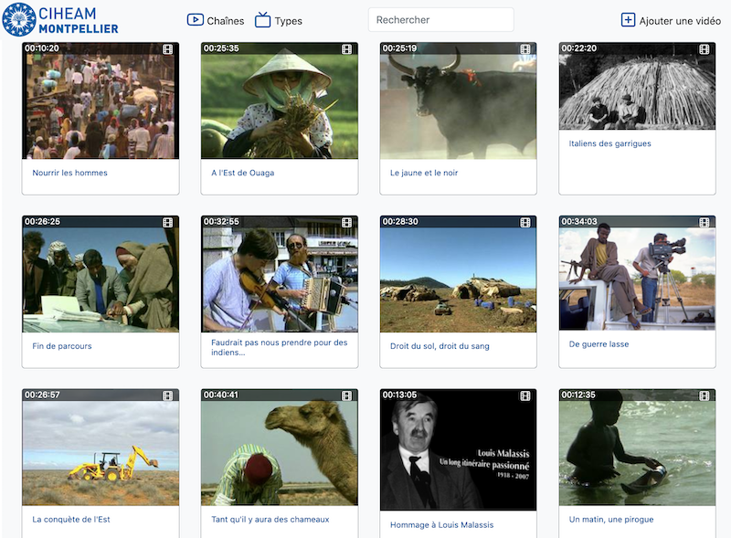
Task: Click film icon on A l'Est de Ouaga card
Action: [x=347, y=49]
